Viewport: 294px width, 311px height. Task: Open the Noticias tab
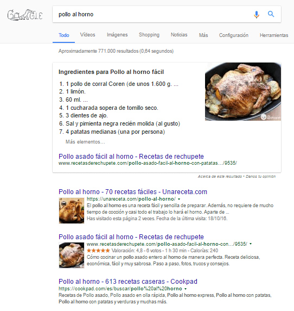[x=179, y=35]
